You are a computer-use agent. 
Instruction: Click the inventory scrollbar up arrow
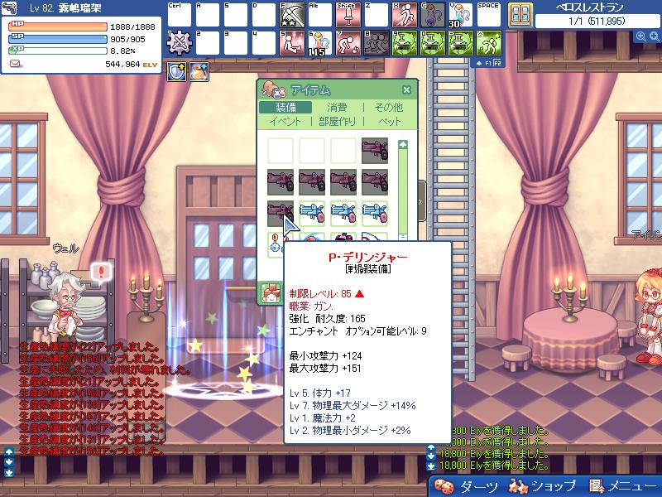pos(403,144)
